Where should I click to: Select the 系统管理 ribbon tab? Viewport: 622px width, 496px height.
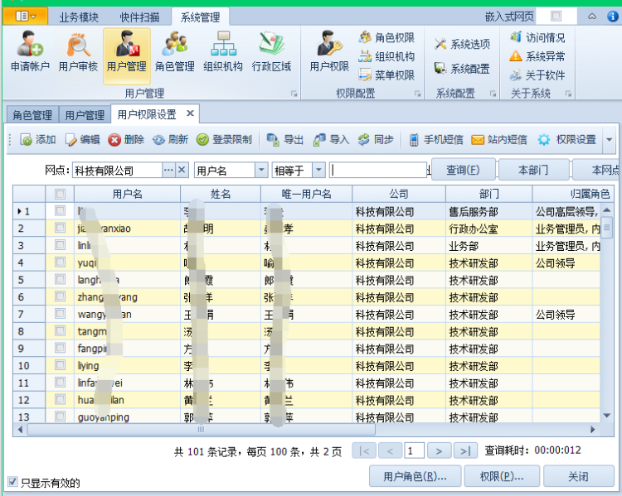tap(201, 17)
